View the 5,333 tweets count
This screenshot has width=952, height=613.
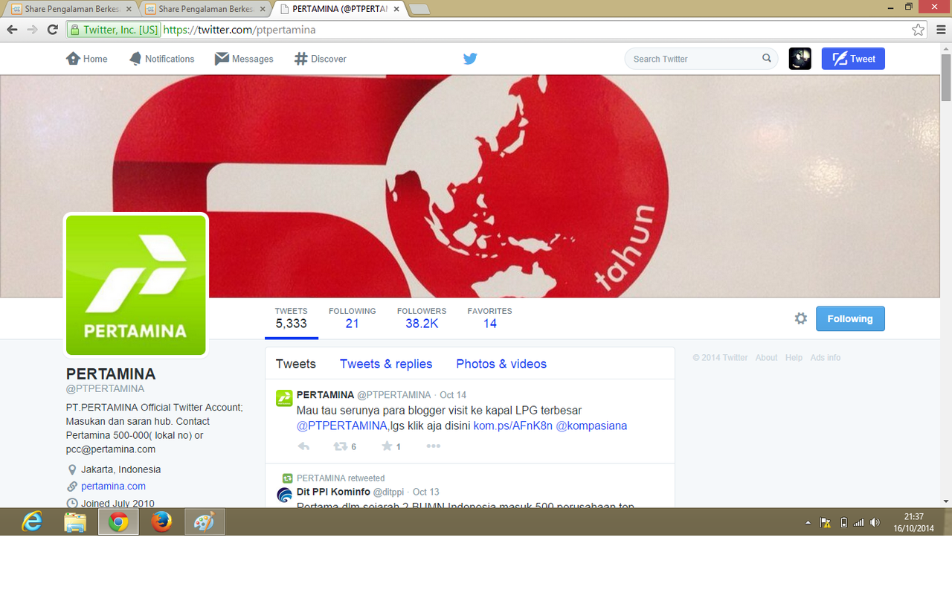coord(292,318)
